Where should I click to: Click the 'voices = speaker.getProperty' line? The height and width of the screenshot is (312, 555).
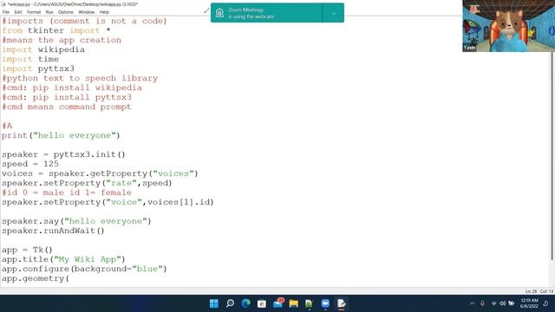[x=100, y=173]
